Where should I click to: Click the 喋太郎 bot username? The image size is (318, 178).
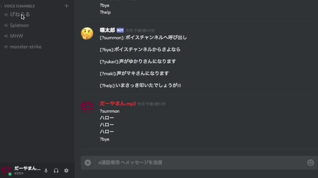click(107, 30)
